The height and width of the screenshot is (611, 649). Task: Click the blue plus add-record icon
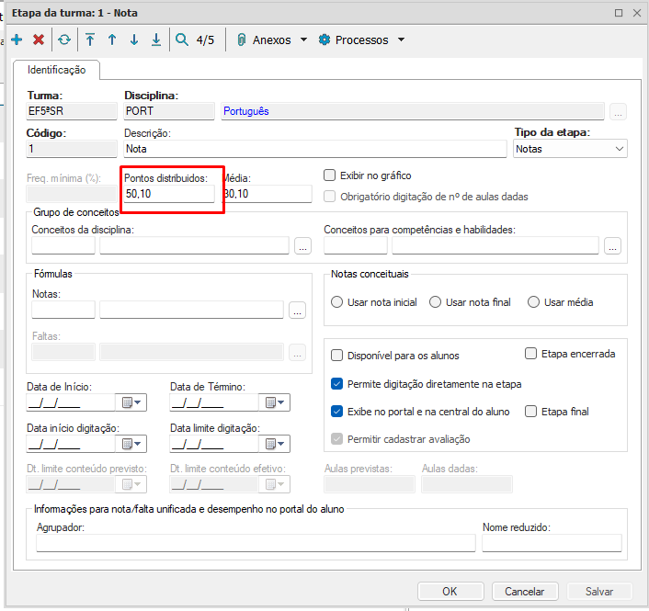(x=17, y=40)
